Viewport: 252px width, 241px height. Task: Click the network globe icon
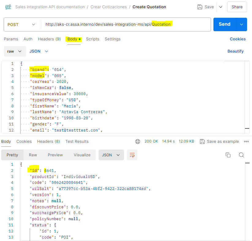(137, 142)
